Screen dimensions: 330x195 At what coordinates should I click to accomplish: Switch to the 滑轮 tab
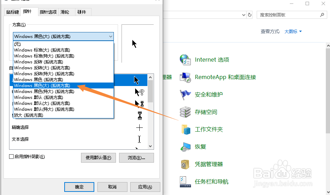67,12
